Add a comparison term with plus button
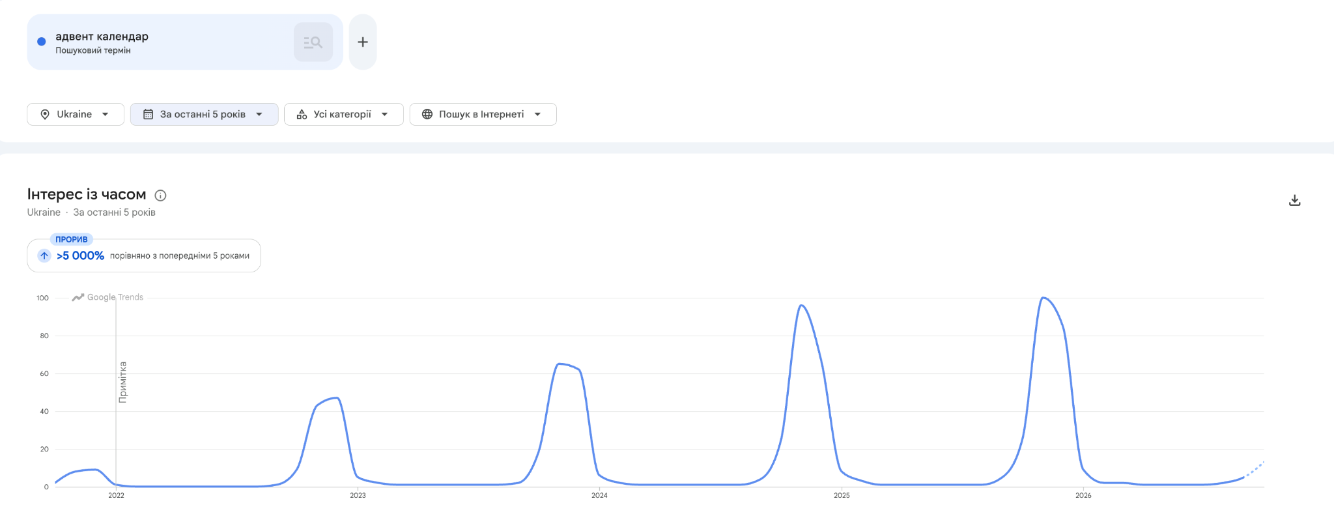The width and height of the screenshot is (1334, 531). point(363,42)
